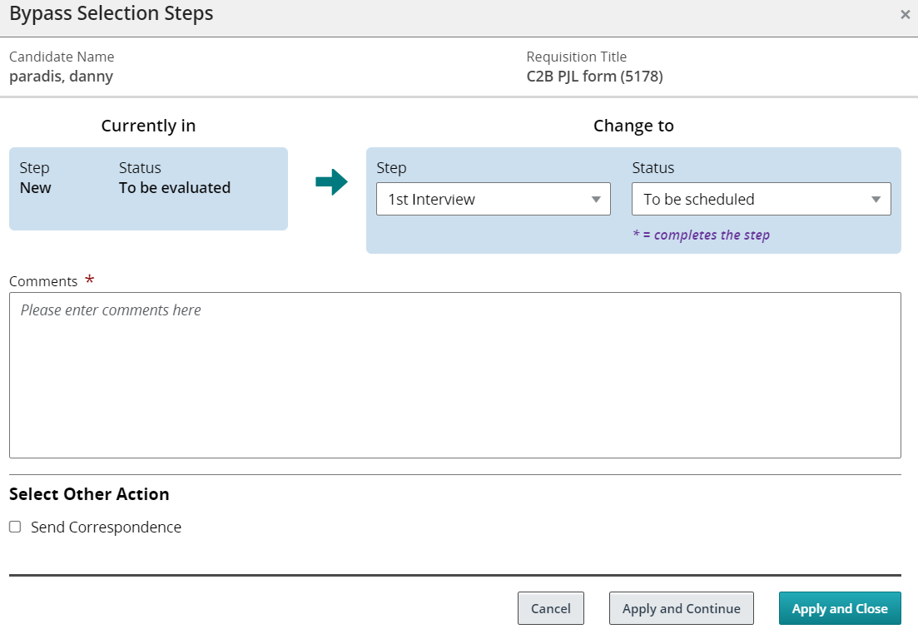Click requisition title C2B PJL form (5178)

tap(594, 77)
